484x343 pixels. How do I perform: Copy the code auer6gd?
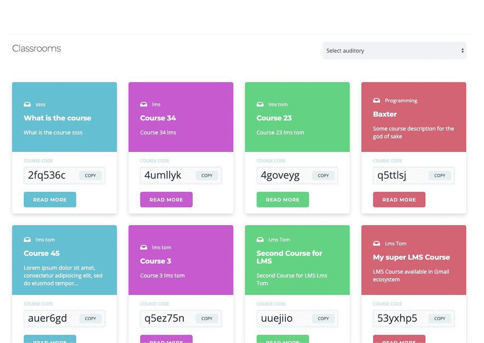tap(90, 319)
